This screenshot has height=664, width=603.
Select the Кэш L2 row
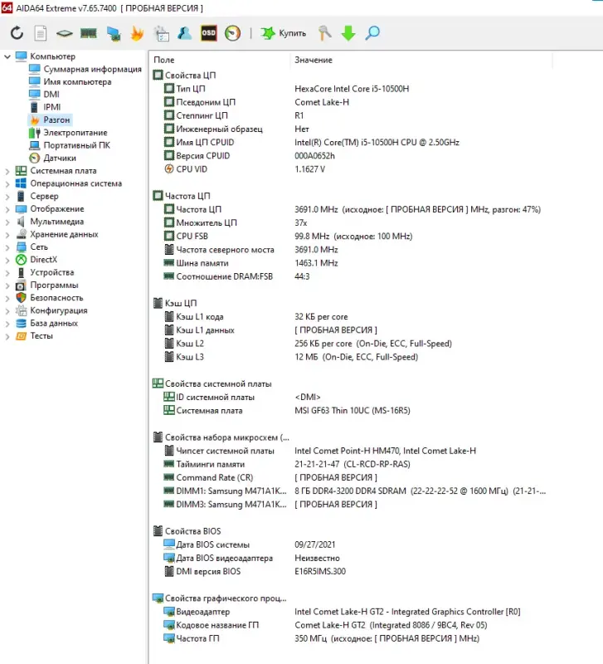(351, 344)
